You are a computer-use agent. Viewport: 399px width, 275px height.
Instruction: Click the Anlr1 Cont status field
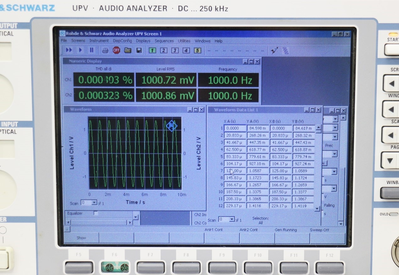pos(213,230)
